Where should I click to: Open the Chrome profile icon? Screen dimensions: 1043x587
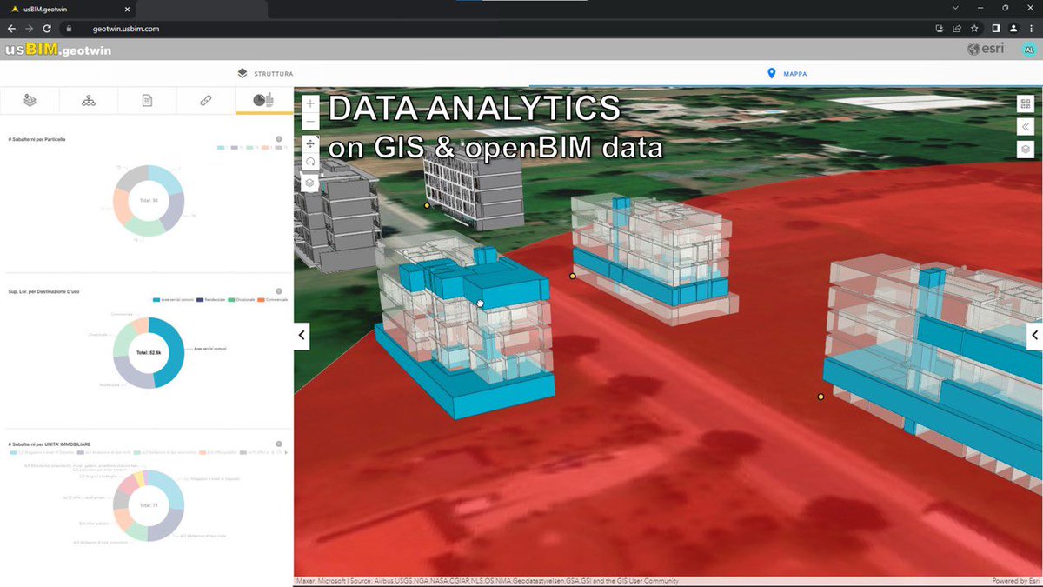click(1013, 28)
